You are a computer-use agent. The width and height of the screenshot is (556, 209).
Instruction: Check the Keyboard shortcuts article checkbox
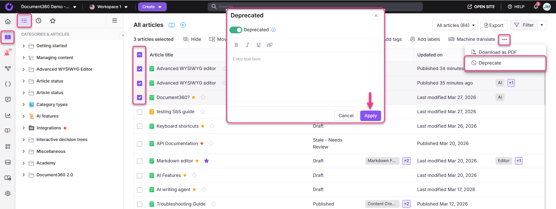click(140, 126)
